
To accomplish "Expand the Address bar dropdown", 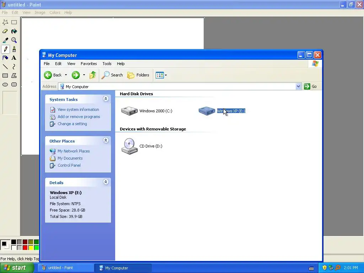I will (x=299, y=86).
